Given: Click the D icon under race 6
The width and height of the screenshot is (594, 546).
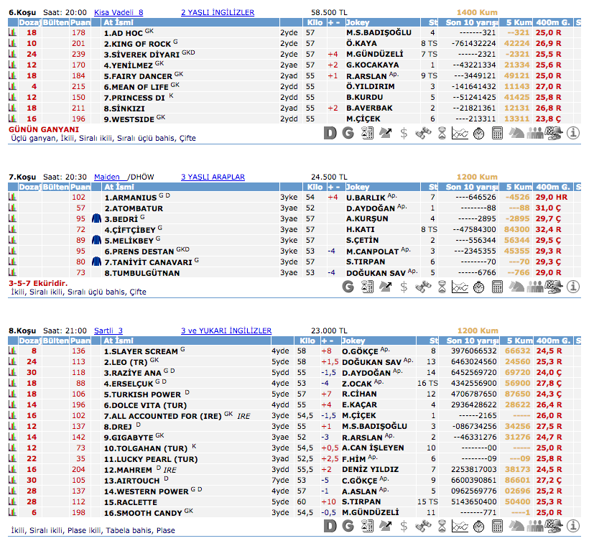Looking at the screenshot, I should coord(330,133).
